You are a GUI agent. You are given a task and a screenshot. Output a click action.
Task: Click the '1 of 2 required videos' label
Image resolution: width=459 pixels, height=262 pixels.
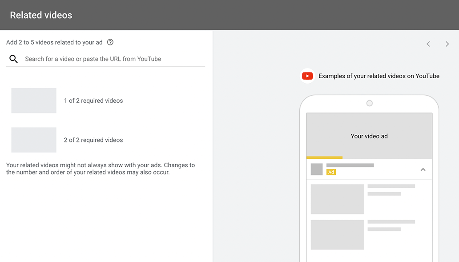pos(93,101)
